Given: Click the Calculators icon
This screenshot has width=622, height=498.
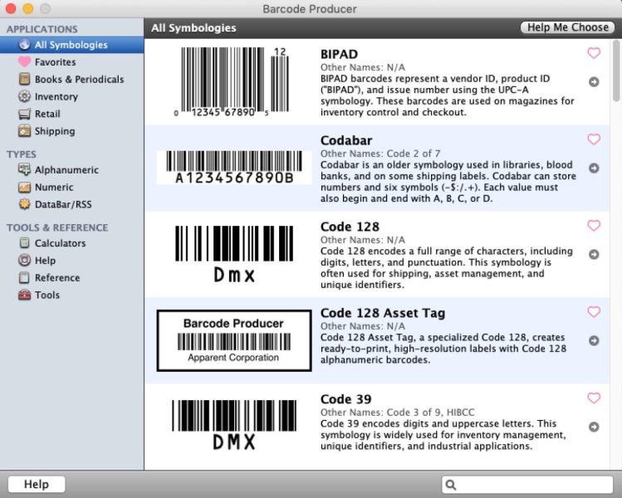Looking at the screenshot, I should (24, 243).
